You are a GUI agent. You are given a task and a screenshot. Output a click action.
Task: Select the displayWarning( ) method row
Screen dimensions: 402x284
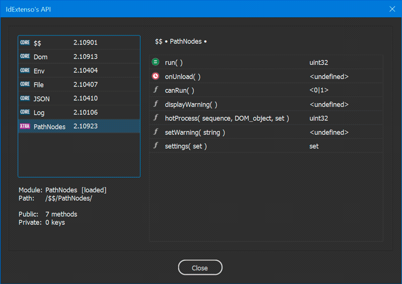point(191,104)
